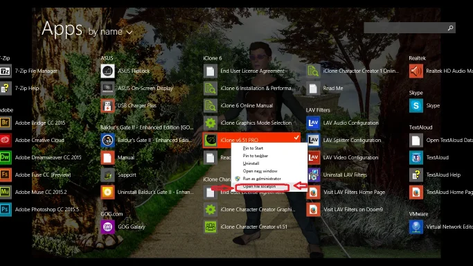Open iClone 6 End User License Agreement icon

(211, 71)
